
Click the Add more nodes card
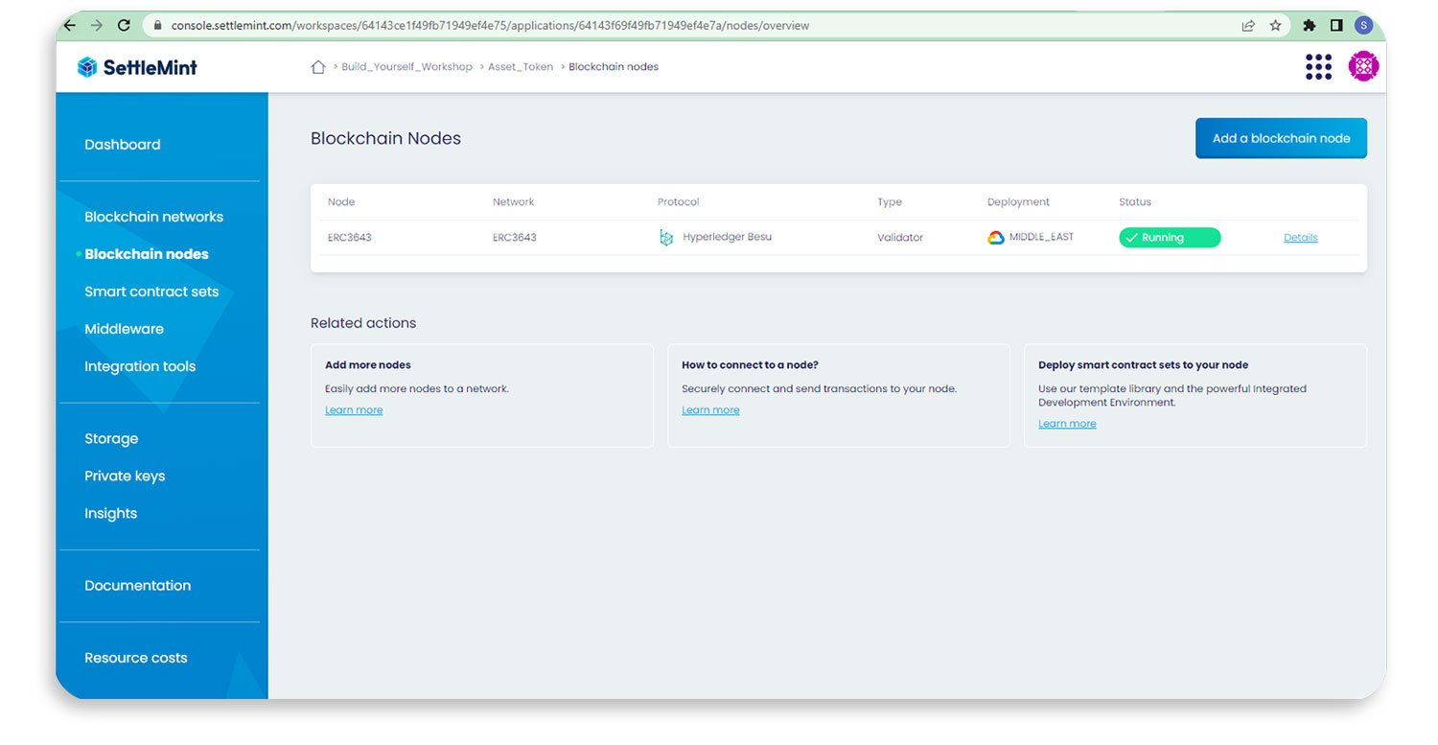(x=482, y=396)
